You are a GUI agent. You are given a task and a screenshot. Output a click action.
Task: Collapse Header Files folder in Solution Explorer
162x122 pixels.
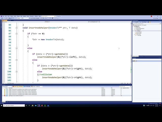[134, 30]
